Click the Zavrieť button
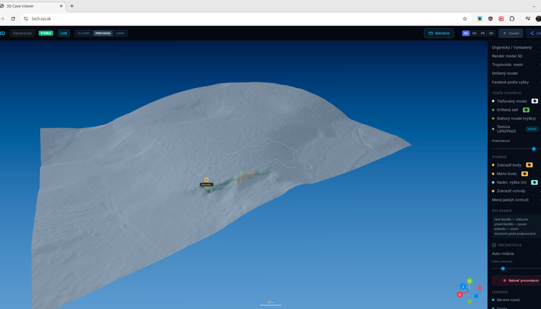The image size is (541, 309). 510,33
